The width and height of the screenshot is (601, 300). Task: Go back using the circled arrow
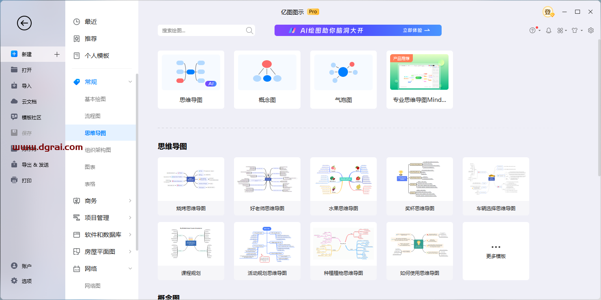click(x=24, y=23)
